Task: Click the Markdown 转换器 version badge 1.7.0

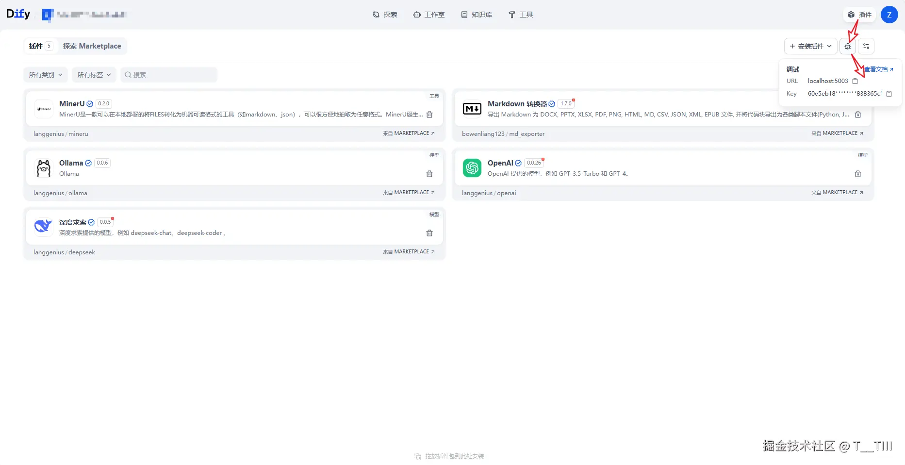Action: (566, 104)
